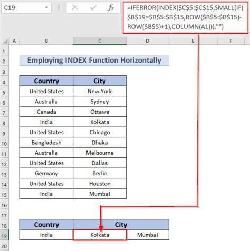Open the Name Box dropdown arrow
The width and height of the screenshot is (250, 251).
pos(46,8)
